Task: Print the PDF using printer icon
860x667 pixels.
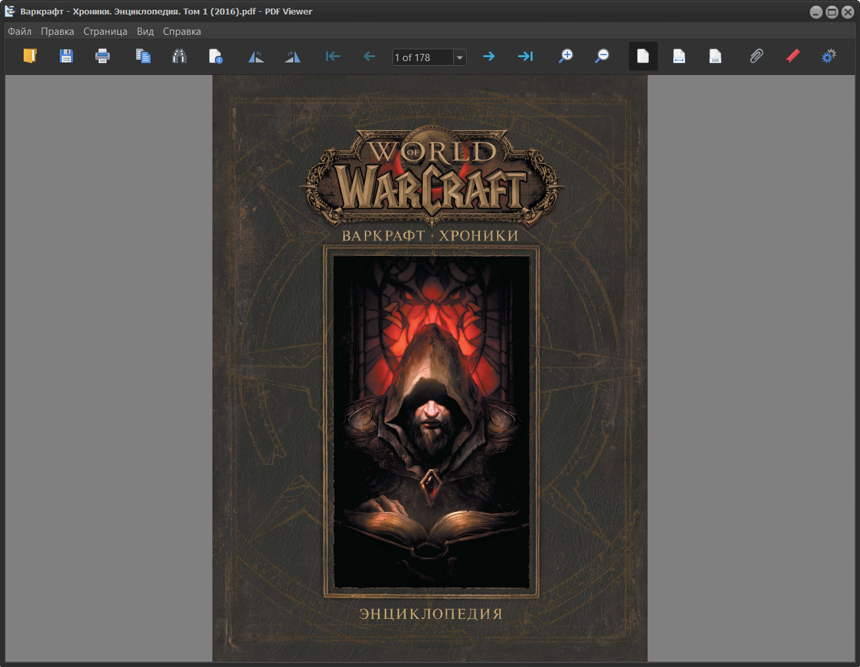Action: pos(103,57)
